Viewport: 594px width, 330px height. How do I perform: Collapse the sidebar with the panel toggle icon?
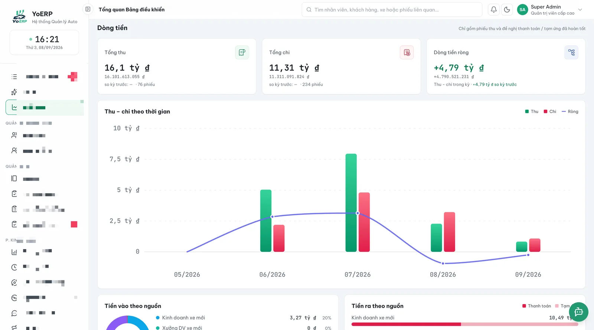[x=88, y=9]
